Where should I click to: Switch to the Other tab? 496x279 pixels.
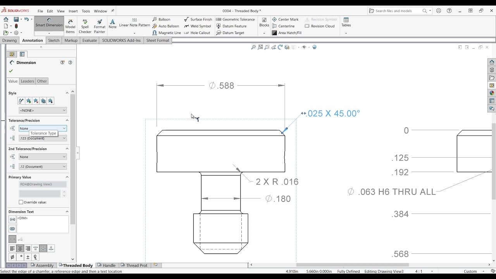[x=42, y=81]
